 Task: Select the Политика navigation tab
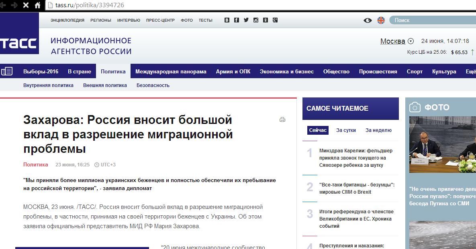[113, 71]
